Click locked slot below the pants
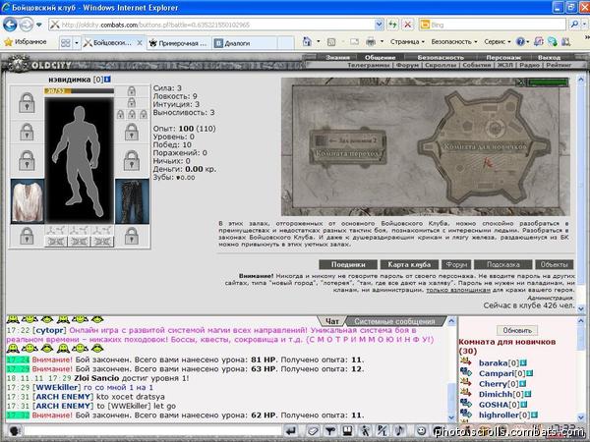 [x=132, y=236]
